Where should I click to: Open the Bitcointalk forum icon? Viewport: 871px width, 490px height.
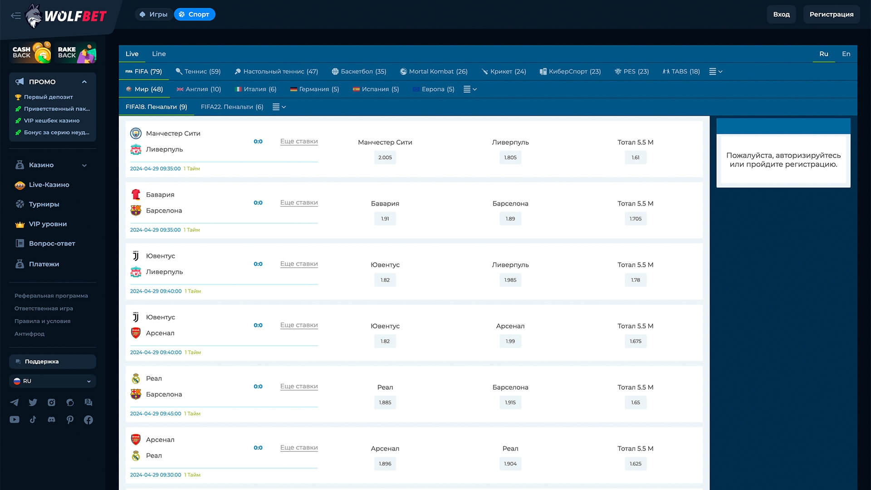[88, 402]
